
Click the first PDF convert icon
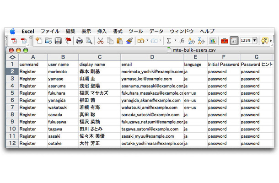[14, 41]
